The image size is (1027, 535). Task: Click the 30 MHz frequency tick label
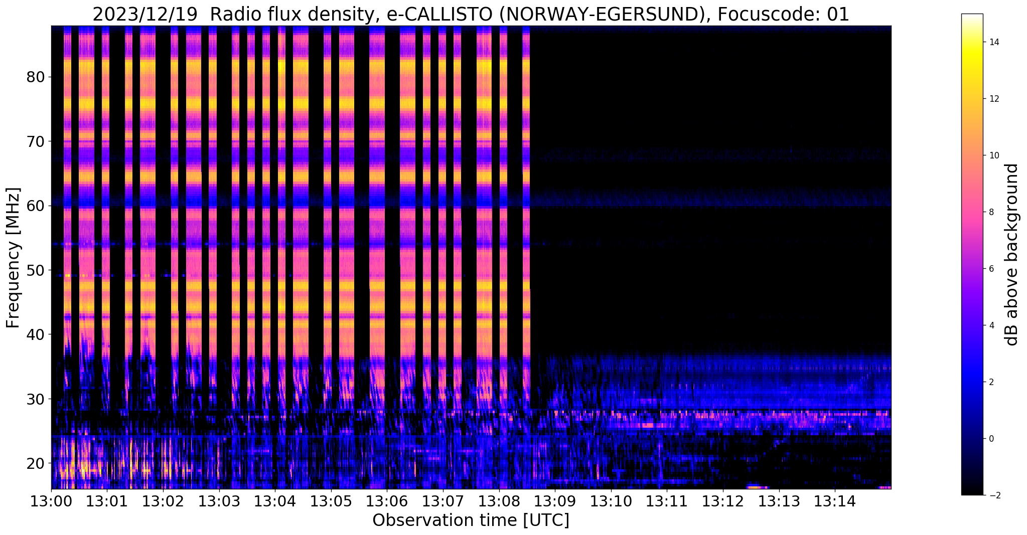(35, 399)
